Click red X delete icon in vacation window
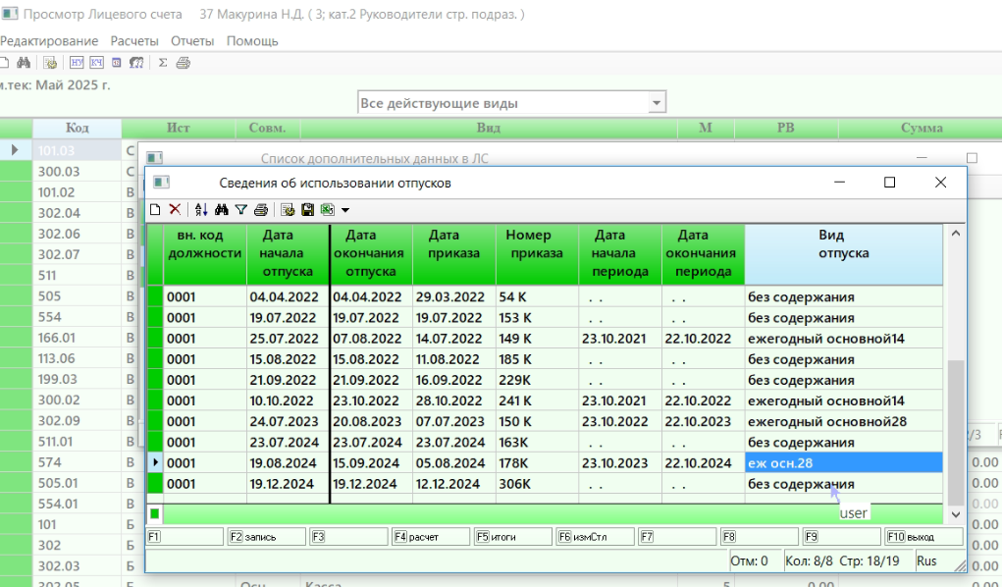The height and width of the screenshot is (587, 1002). pyautogui.click(x=175, y=210)
